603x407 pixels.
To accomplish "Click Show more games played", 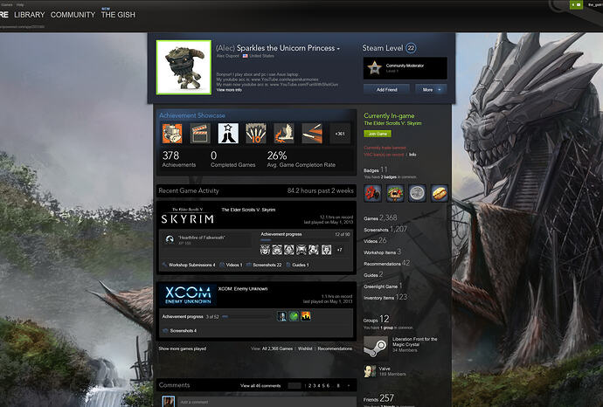I will 183,348.
